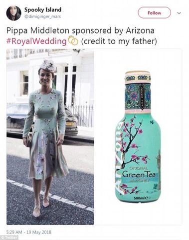
Task: Open the @dimiginger_mars handle
Action: (x=42, y=16)
